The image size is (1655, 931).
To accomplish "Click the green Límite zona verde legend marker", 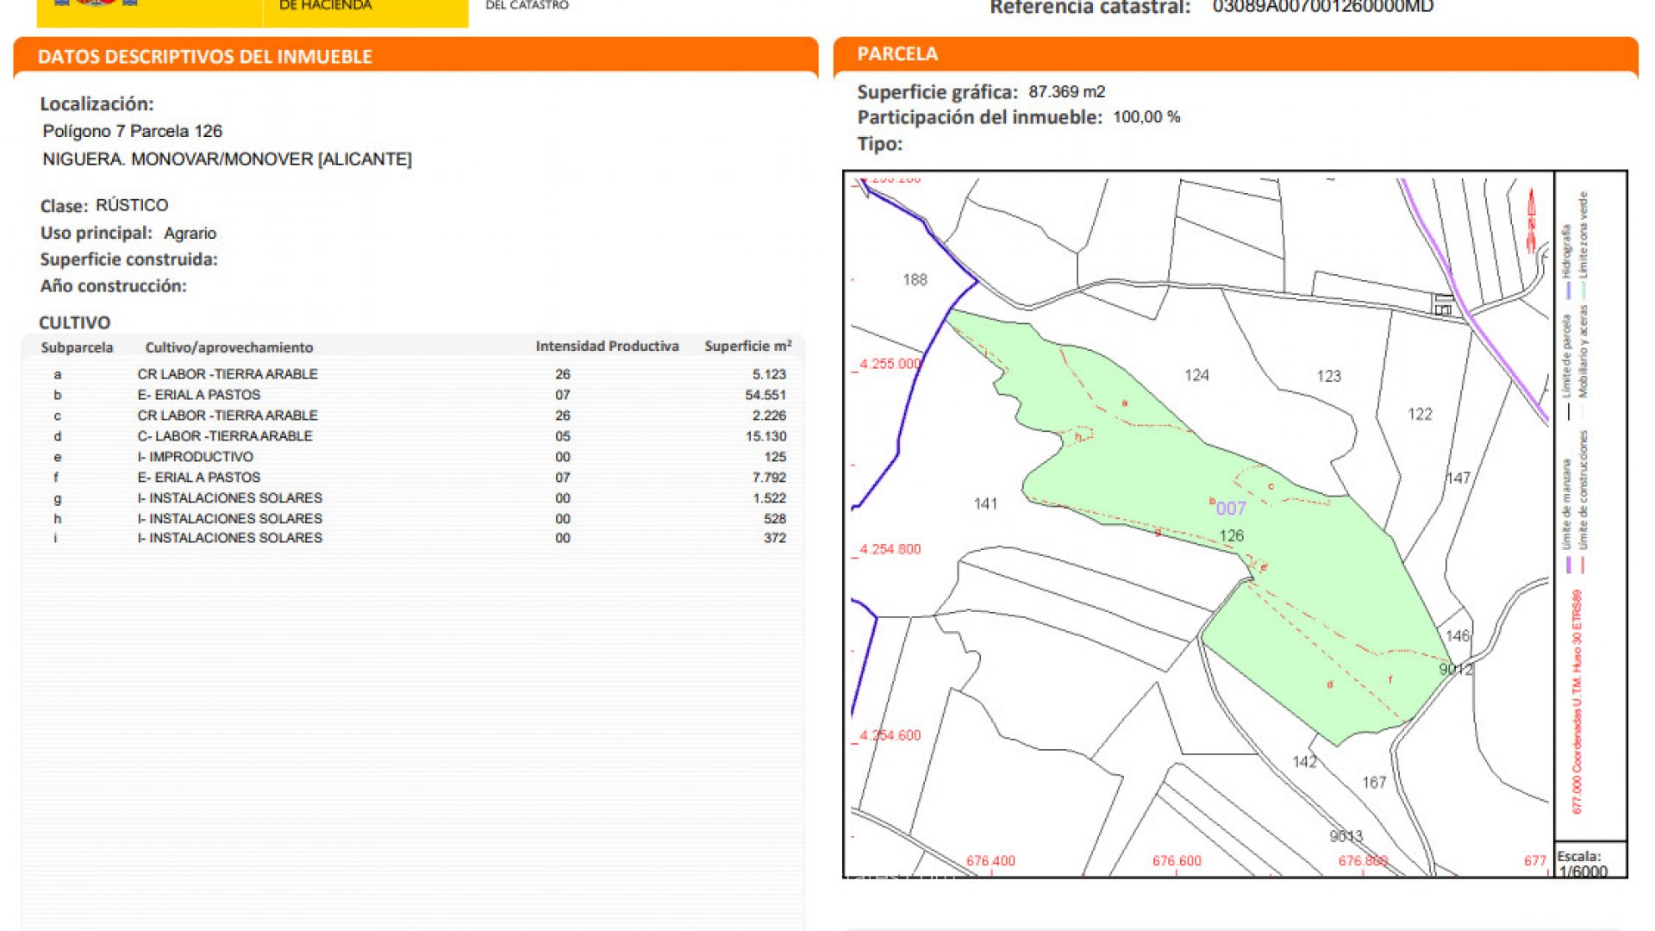I will (x=1583, y=291).
